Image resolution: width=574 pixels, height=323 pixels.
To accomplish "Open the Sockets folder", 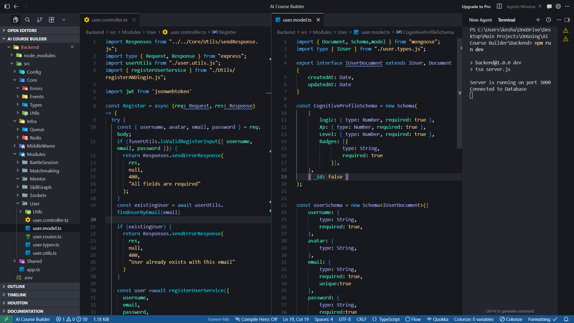I will tap(40, 195).
